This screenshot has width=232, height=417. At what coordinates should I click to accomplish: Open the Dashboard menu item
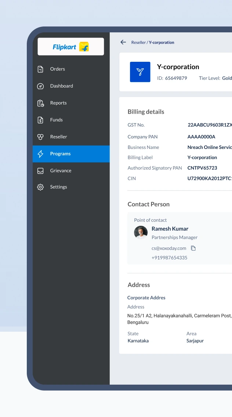tap(71, 86)
